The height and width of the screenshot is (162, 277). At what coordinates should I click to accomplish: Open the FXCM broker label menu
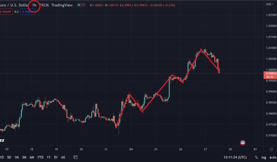(x=44, y=5)
